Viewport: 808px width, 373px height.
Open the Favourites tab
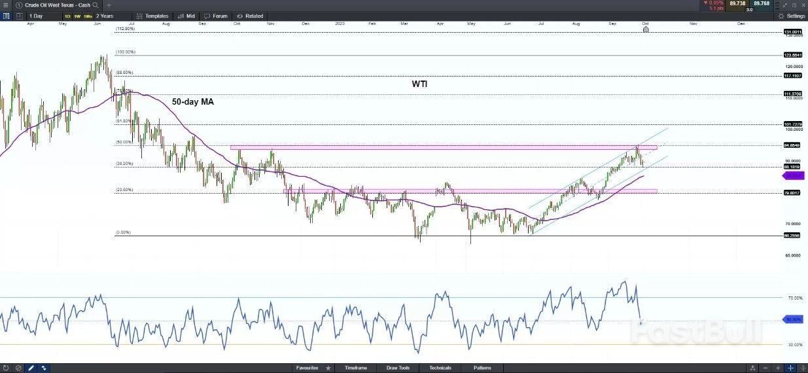[307, 368]
